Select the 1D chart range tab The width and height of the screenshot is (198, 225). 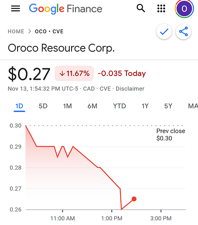click(19, 106)
